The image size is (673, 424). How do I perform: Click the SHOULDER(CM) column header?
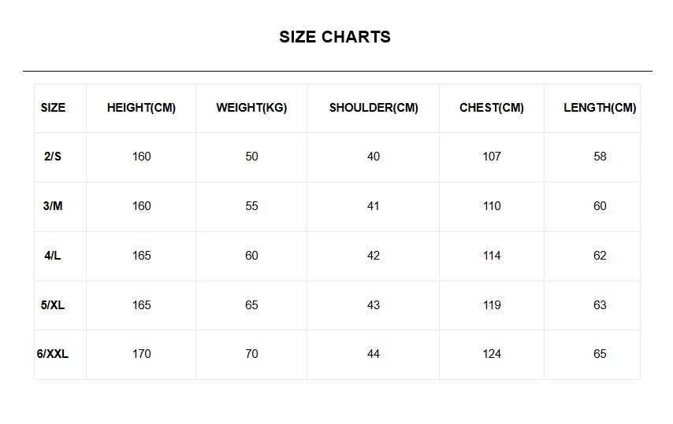point(374,108)
